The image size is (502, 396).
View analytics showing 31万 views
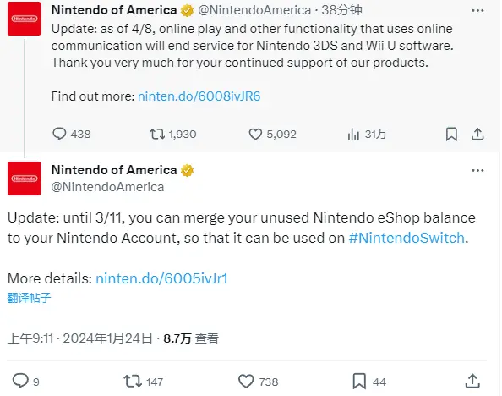tap(367, 134)
